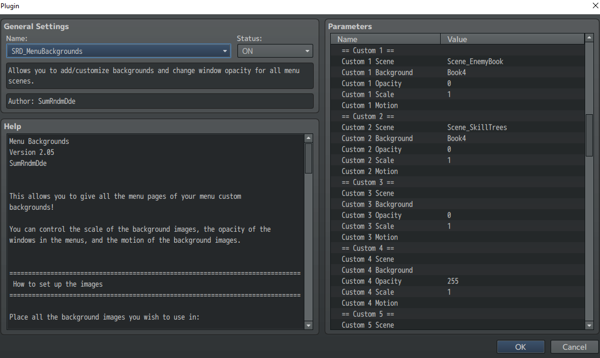
Task: Click the Scene_SkillTrees value
Action: (x=477, y=127)
